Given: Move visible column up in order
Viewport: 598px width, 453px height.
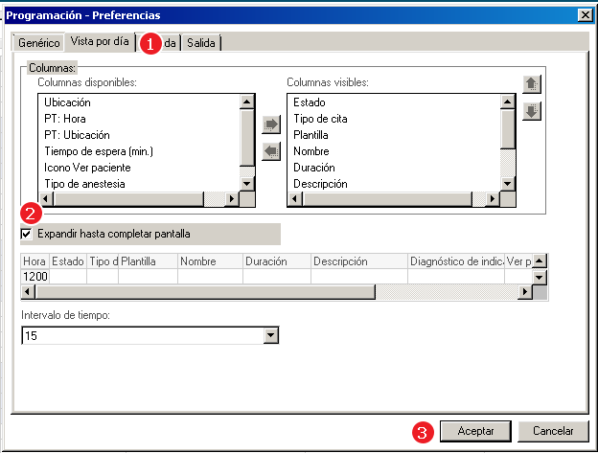Looking at the screenshot, I should tap(533, 84).
